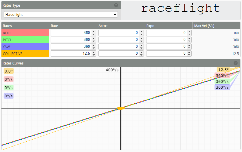Image resolution: width=242 pixels, height=152 pixels.
Task: Click the 0.0° collective label on graph
Action: 9,71
